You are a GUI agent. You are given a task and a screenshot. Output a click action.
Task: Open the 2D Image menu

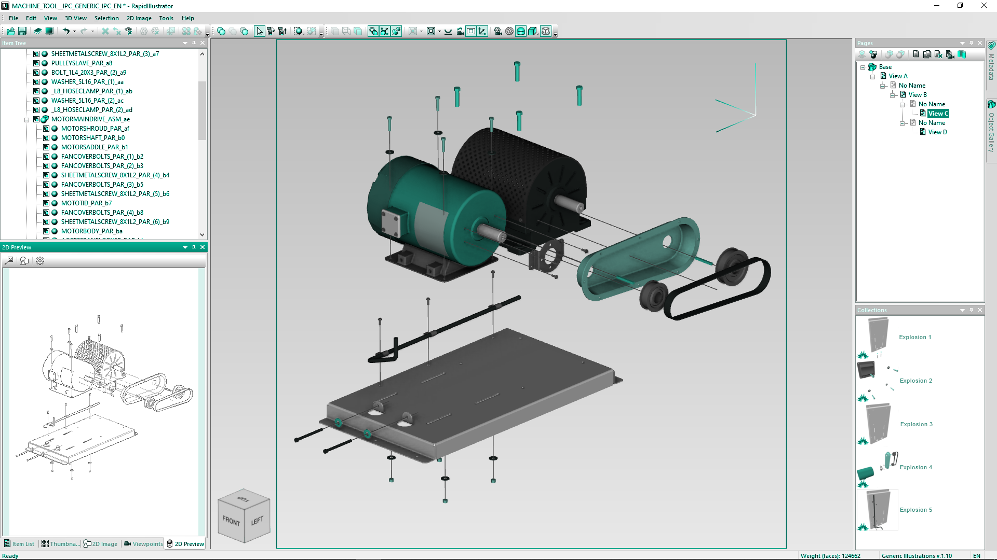(139, 18)
